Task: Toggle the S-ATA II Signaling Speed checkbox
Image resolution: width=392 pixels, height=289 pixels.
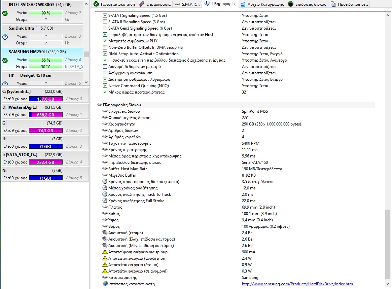Action: pos(105,22)
